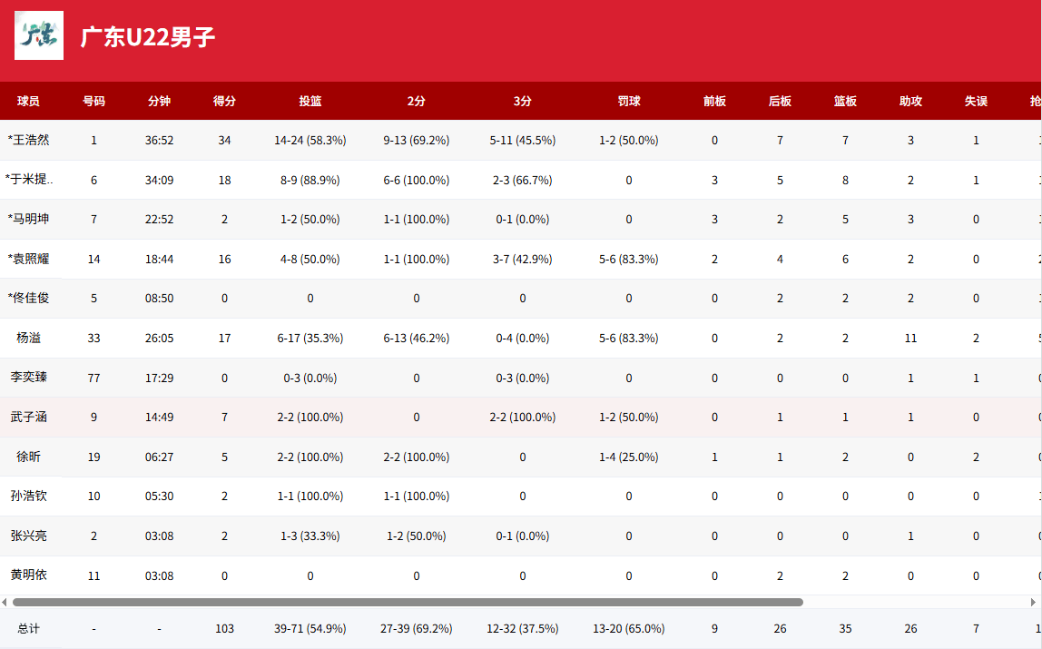This screenshot has height=649, width=1042.
Task: Sort by 得分 column header
Action: [224, 101]
